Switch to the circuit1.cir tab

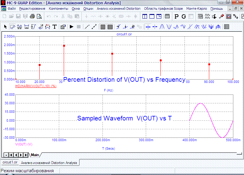[10, 162]
